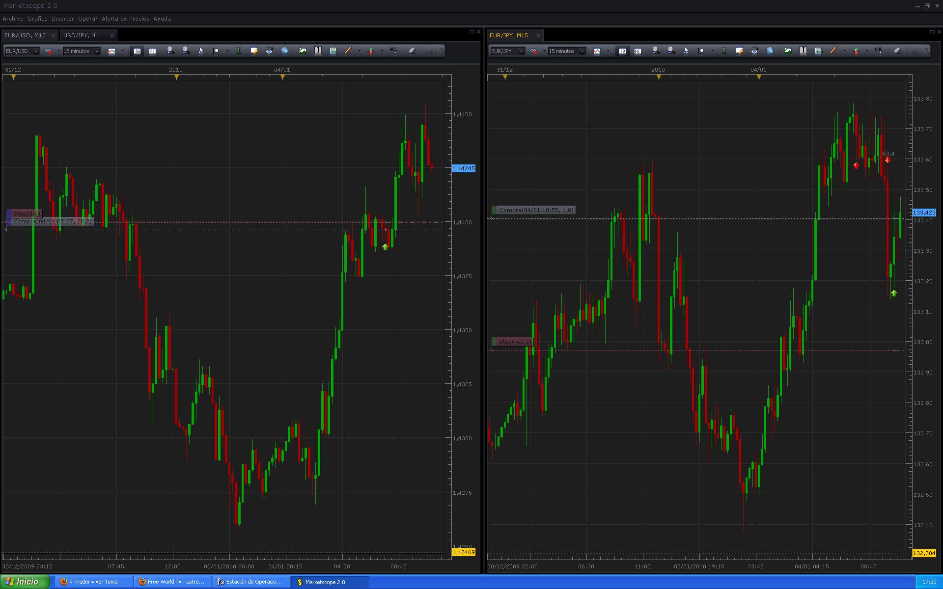This screenshot has height=589, width=943.
Task: Click the add indicator picture icon on EUR/JPY toolbar
Action: coord(788,51)
